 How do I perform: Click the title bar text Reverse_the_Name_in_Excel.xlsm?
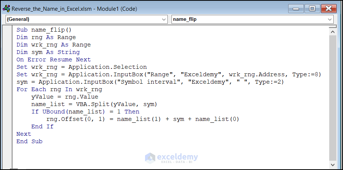point(75,8)
